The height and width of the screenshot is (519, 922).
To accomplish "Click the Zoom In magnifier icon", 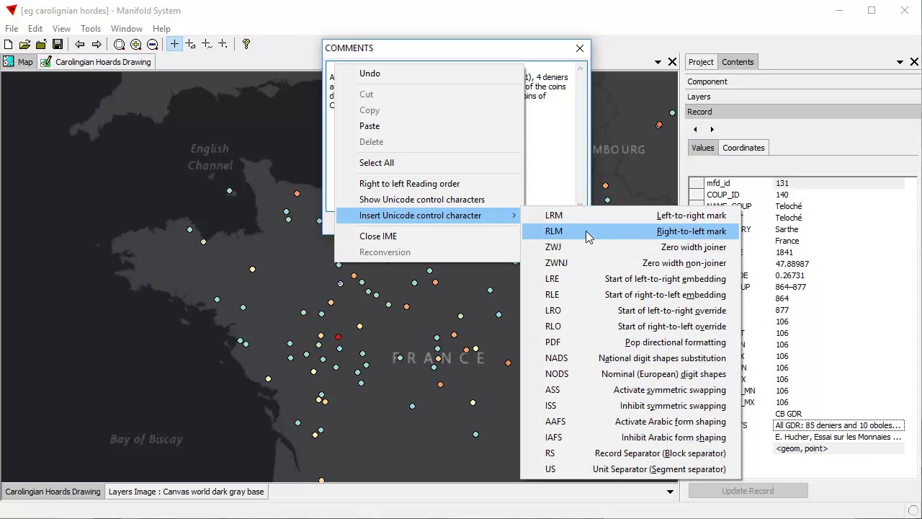I will point(136,45).
